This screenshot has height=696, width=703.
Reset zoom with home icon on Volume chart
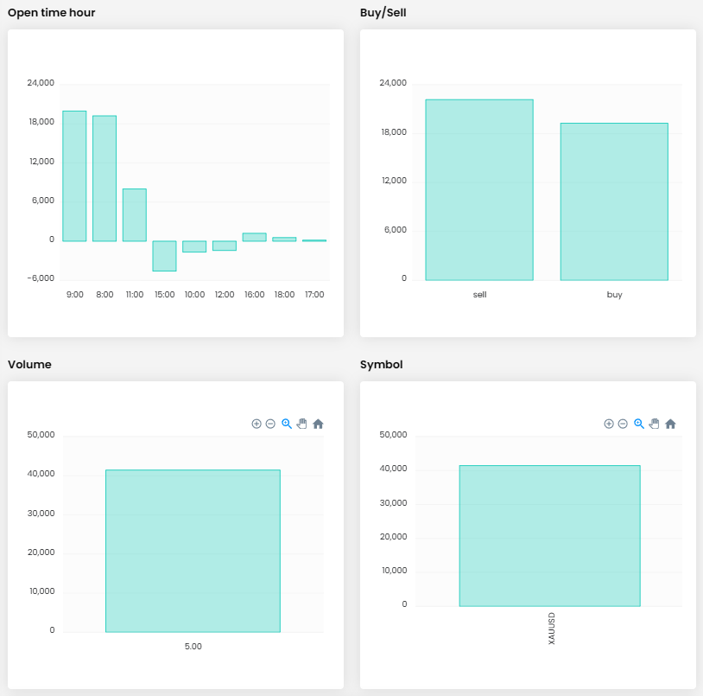(318, 424)
